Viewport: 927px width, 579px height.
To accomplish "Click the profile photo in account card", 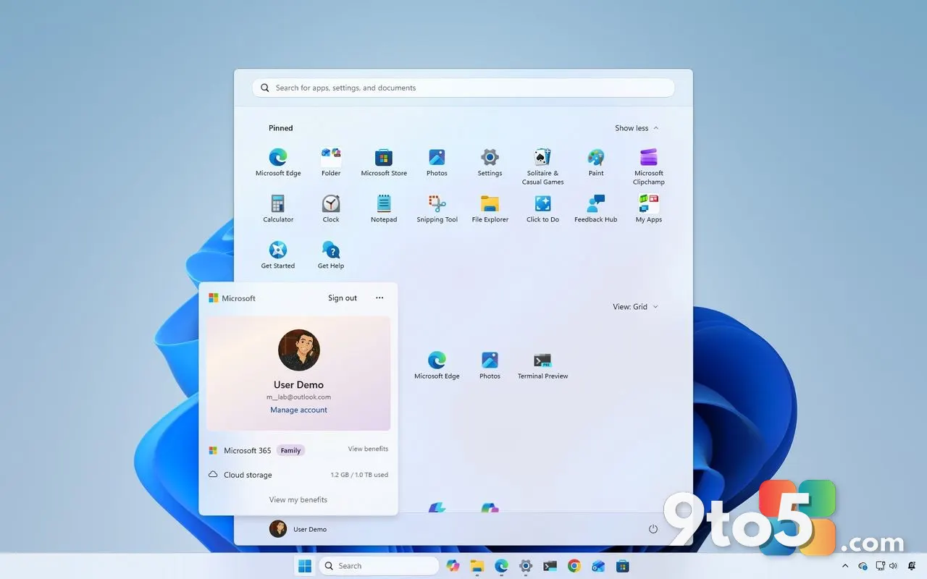I will tap(298, 350).
